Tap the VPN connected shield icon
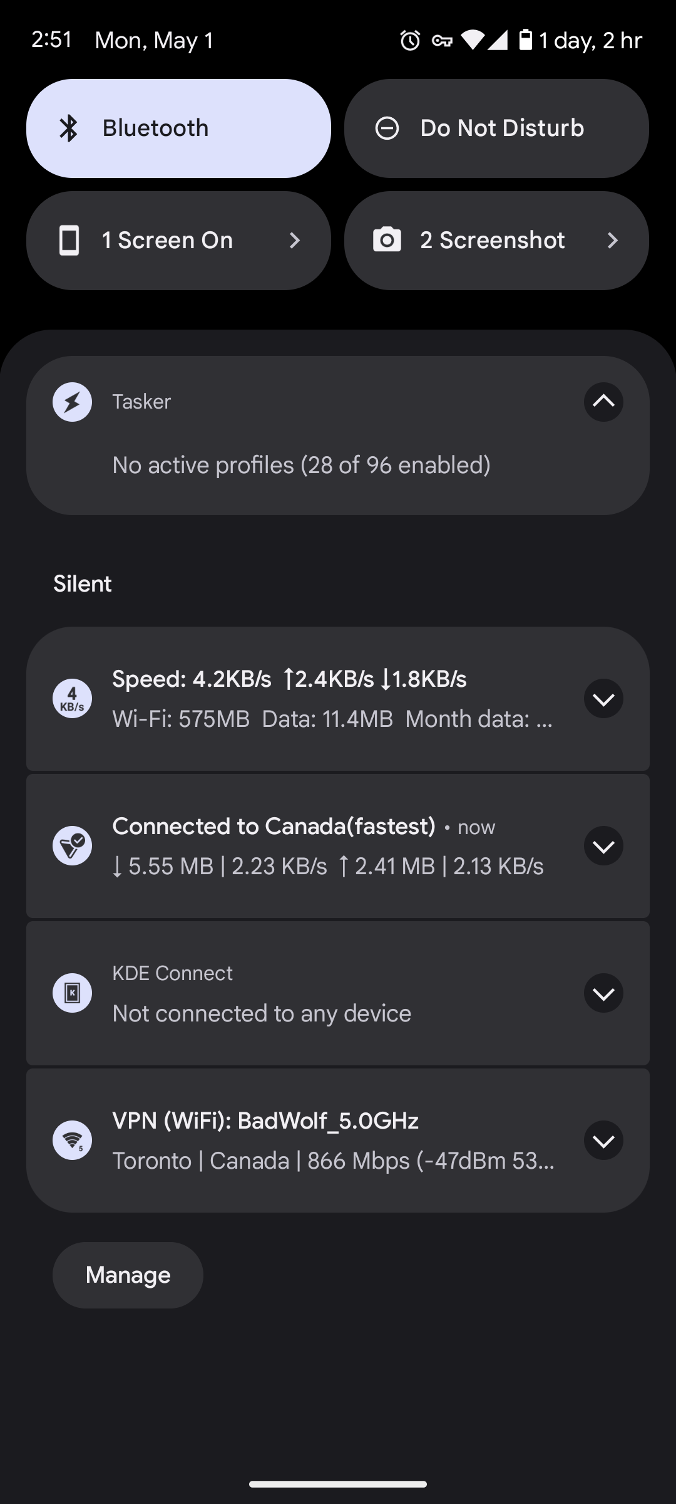 point(72,846)
